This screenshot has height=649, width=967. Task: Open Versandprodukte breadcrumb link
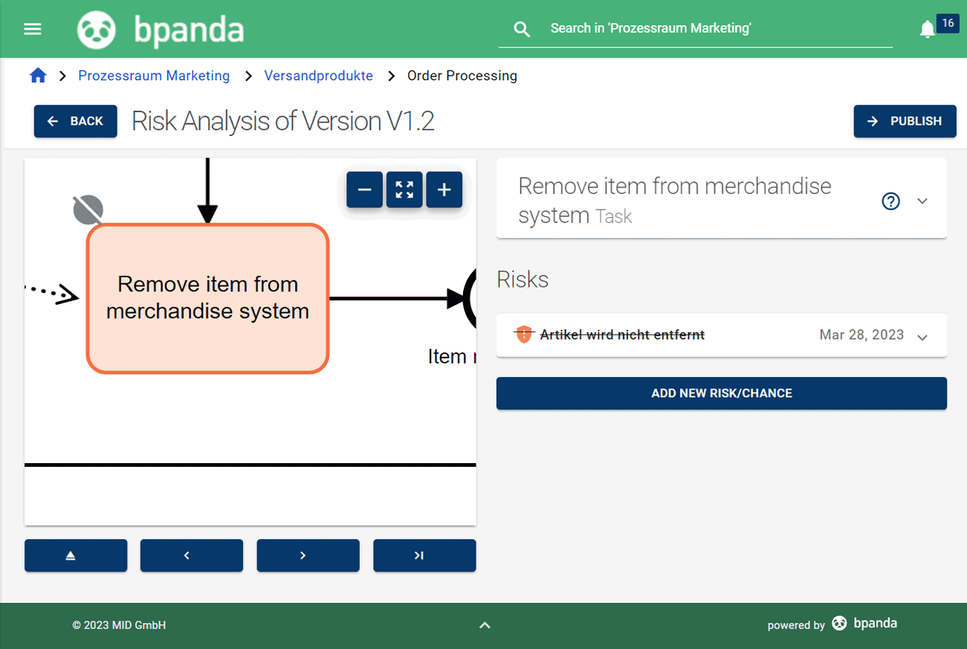[x=319, y=76]
